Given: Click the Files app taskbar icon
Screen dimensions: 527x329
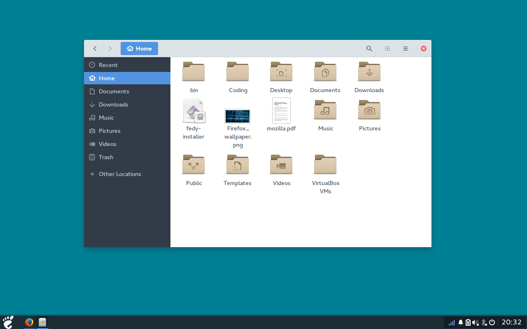Looking at the screenshot, I should coord(42,322).
